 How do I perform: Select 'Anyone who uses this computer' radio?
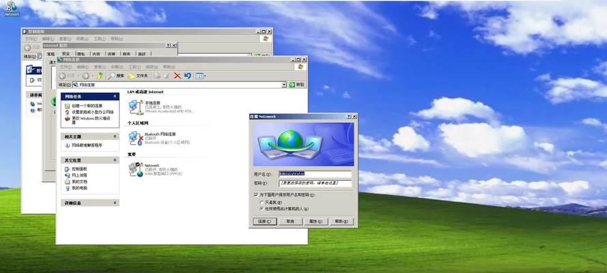pyautogui.click(x=262, y=209)
